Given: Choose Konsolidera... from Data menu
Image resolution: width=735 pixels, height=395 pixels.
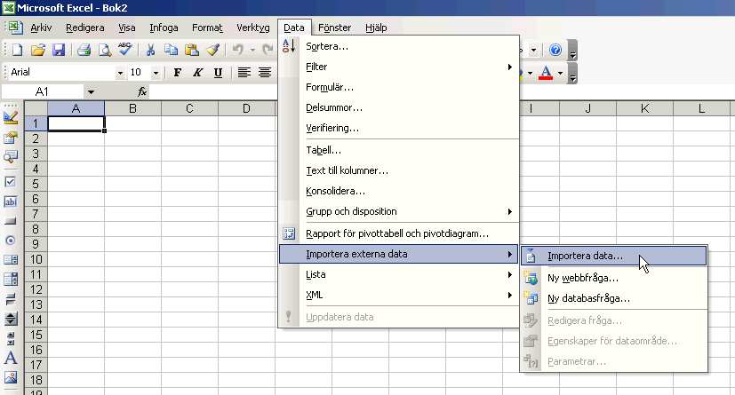Looking at the screenshot, I should tap(398, 191).
